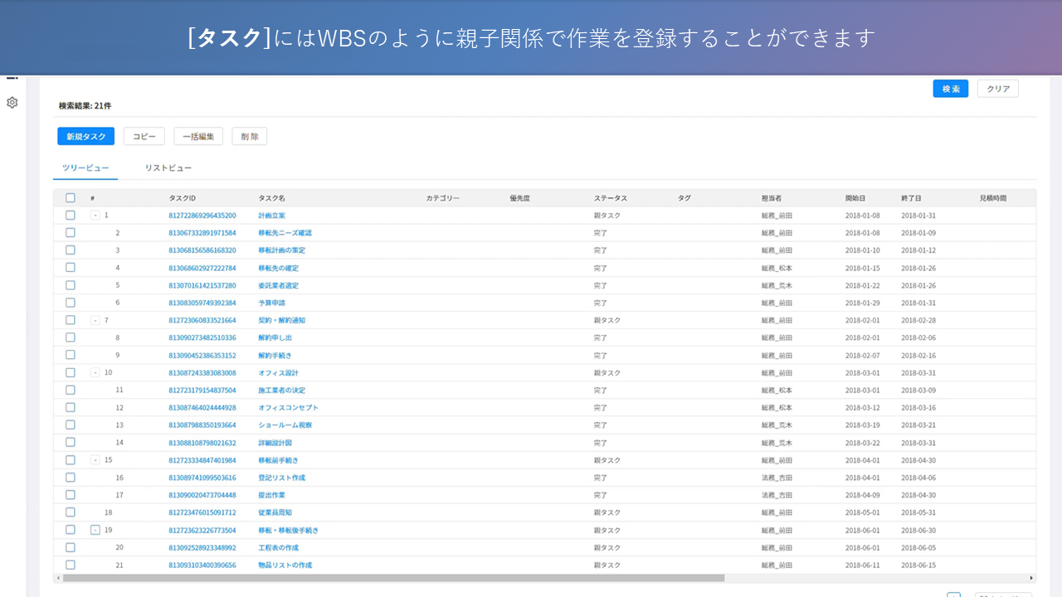Toggle the select-all checkbox in table header
This screenshot has height=597, width=1062.
click(x=71, y=198)
